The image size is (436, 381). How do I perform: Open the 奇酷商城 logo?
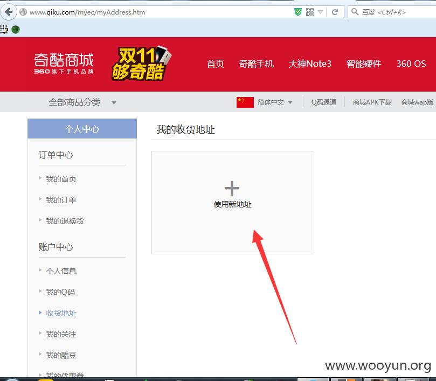pyautogui.click(x=64, y=64)
